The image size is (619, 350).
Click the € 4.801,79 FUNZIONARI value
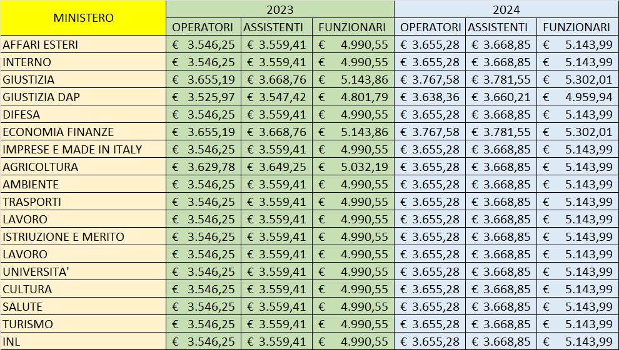(x=353, y=97)
